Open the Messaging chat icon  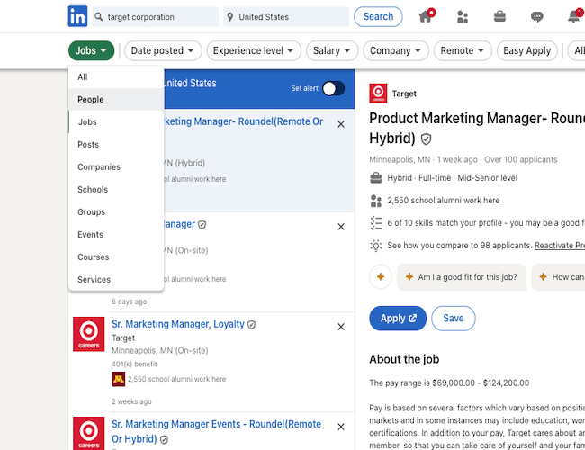536,16
